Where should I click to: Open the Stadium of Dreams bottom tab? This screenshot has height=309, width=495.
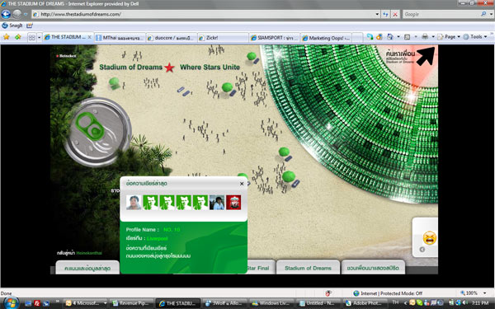coord(308,268)
